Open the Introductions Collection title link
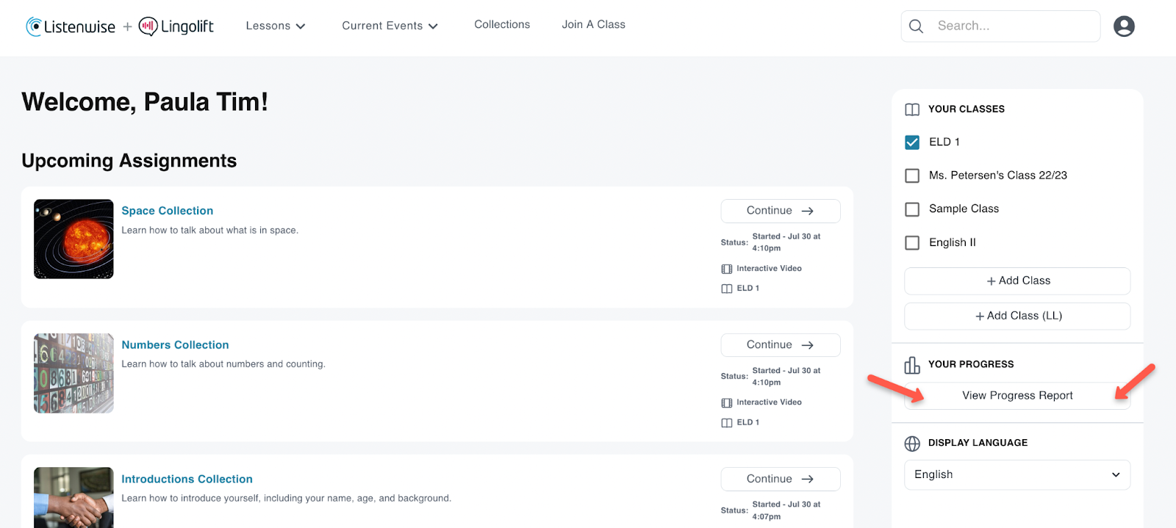1176x528 pixels. tap(187, 479)
